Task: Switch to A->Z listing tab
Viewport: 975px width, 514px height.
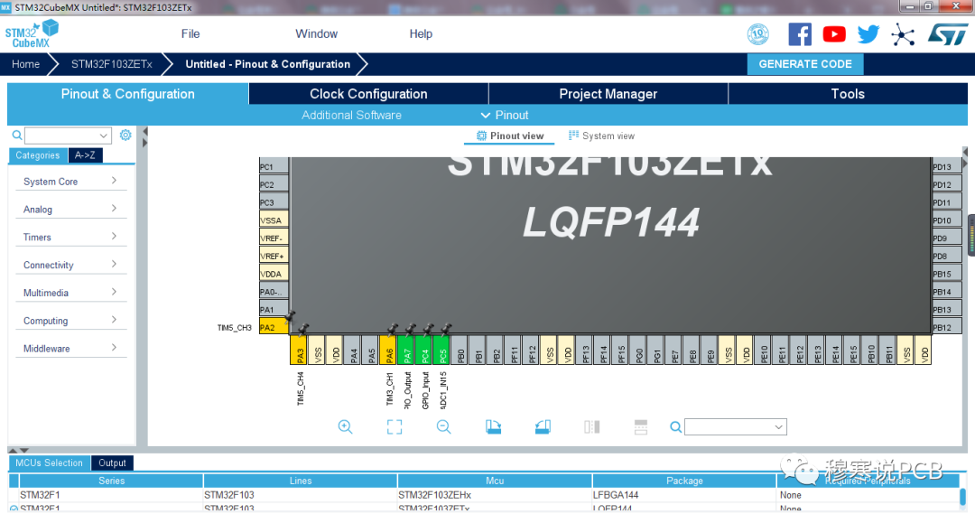Action: pyautogui.click(x=85, y=155)
